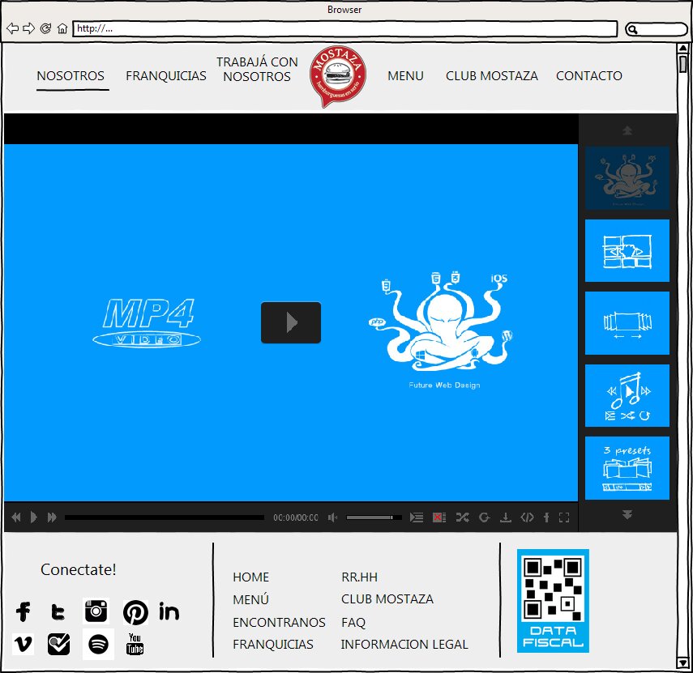Open the YouTube channel link
This screenshot has width=693, height=673.
pos(135,644)
